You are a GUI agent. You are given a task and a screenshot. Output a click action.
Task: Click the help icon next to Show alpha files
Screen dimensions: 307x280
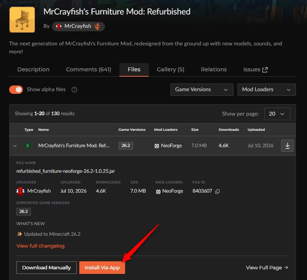pos(74,90)
